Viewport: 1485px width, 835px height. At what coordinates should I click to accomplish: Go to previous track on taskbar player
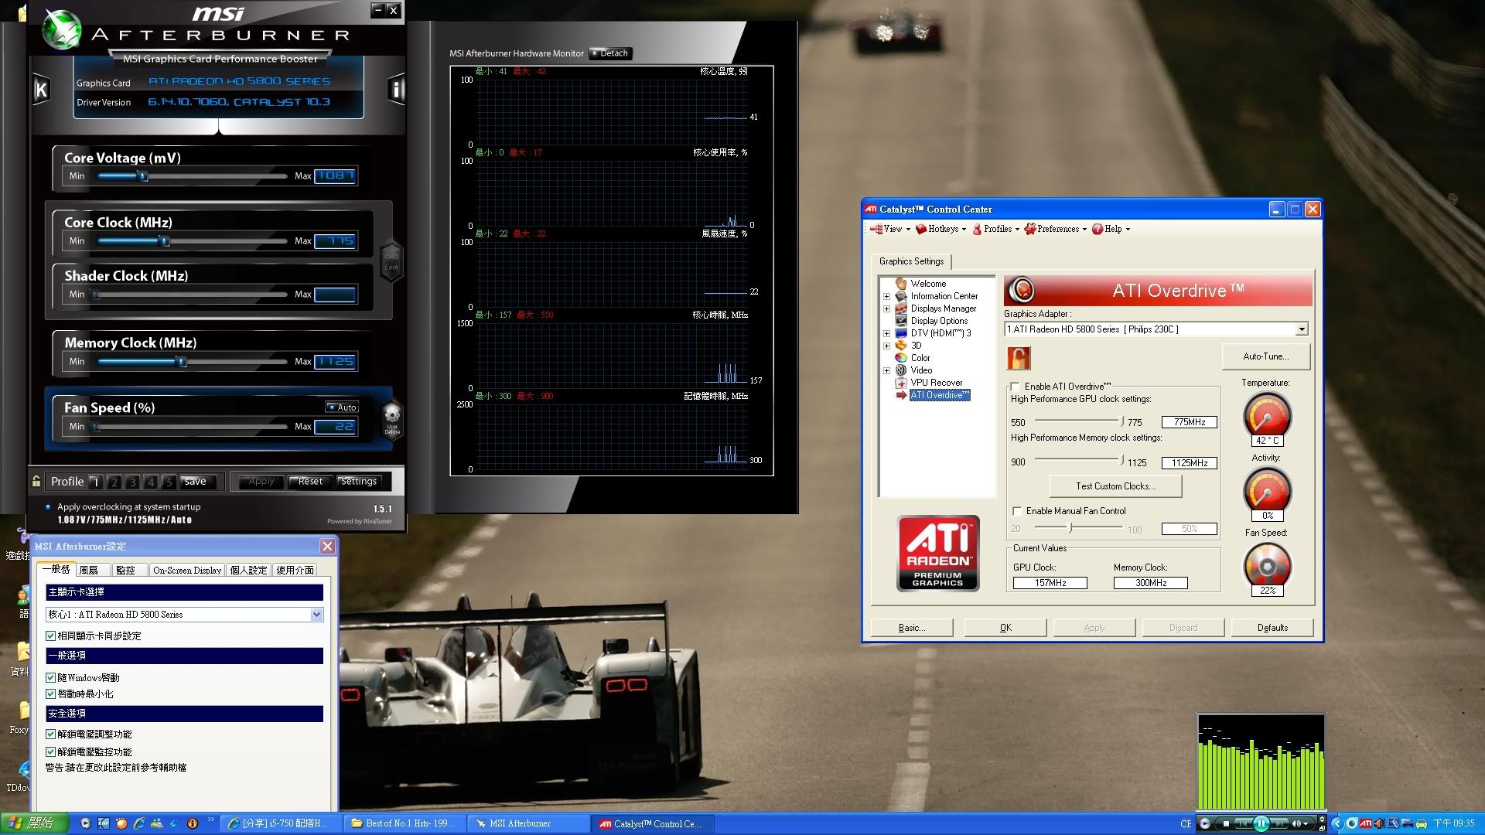[1242, 824]
